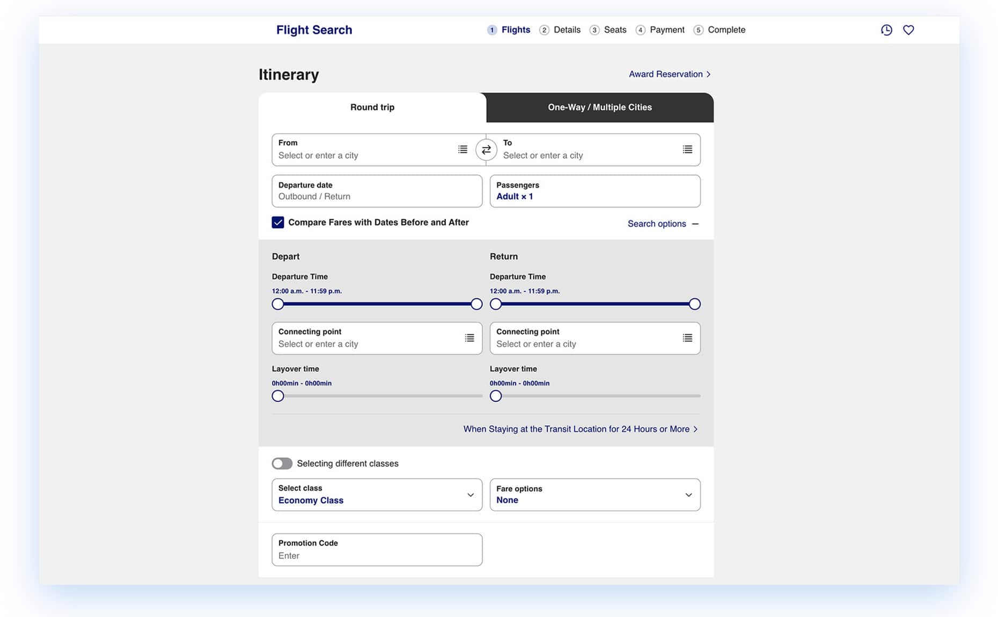This screenshot has width=998, height=617.
Task: Open Depart connecting point list icon
Action: click(469, 338)
